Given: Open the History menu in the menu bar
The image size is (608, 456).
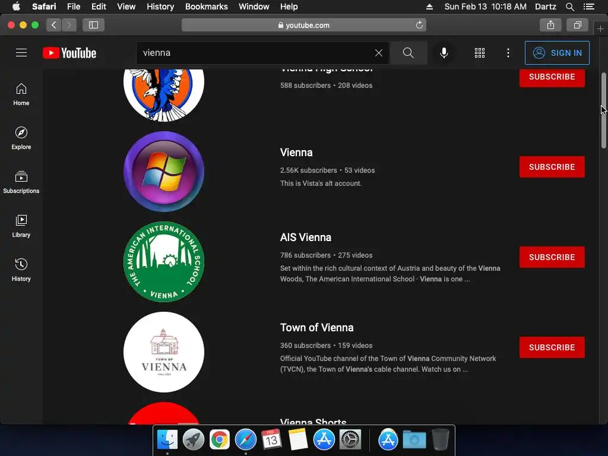Looking at the screenshot, I should (x=160, y=7).
